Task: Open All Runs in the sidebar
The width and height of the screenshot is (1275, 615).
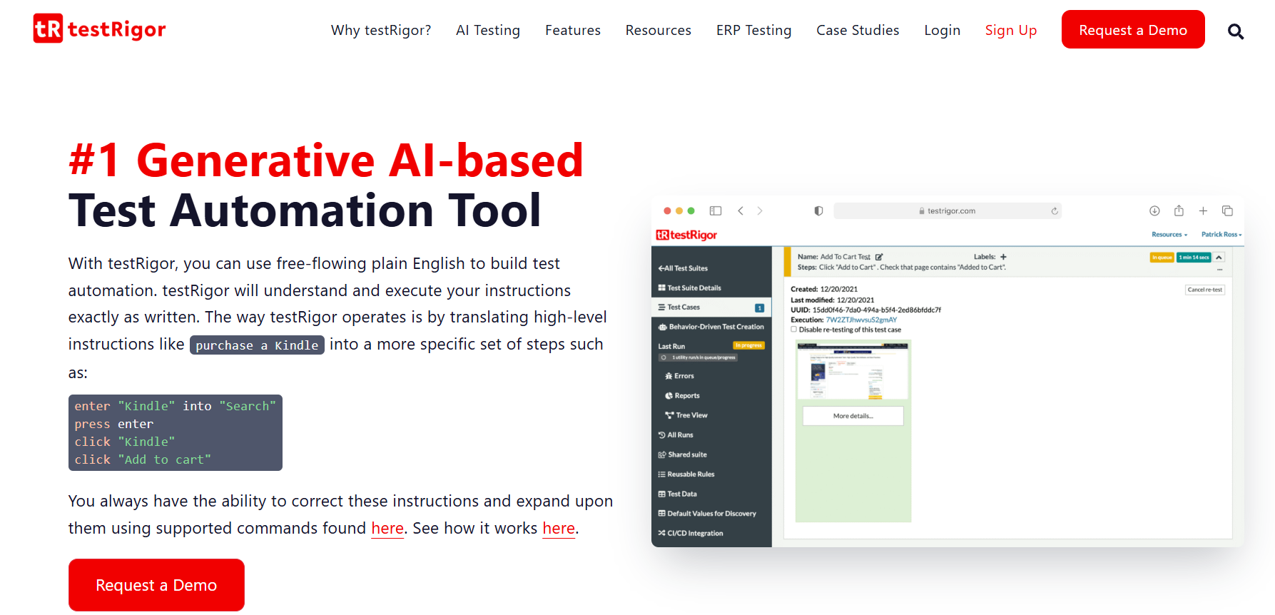Action: click(676, 434)
